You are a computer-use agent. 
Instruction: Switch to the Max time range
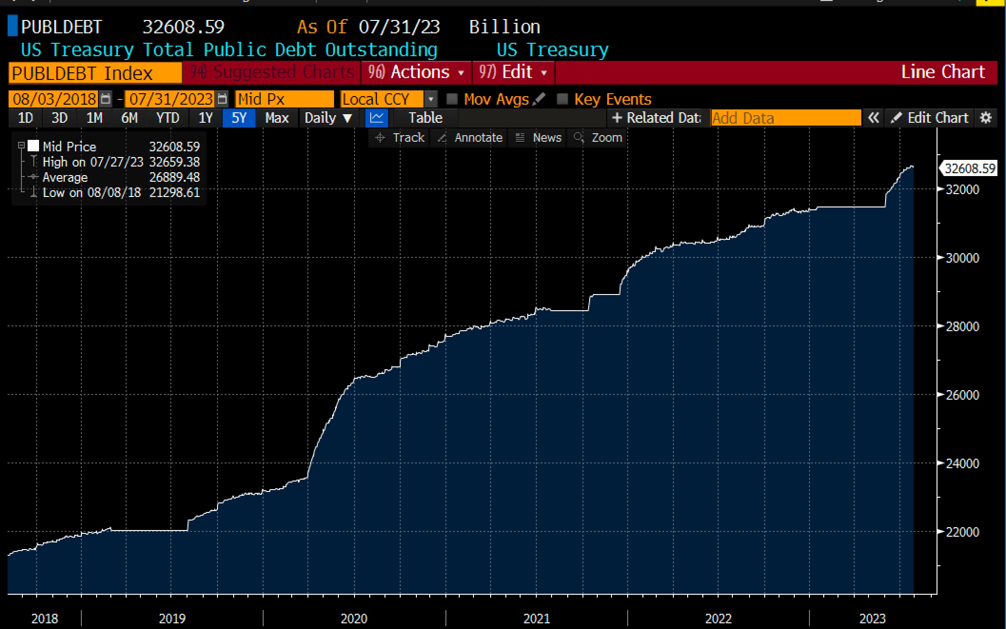(276, 118)
